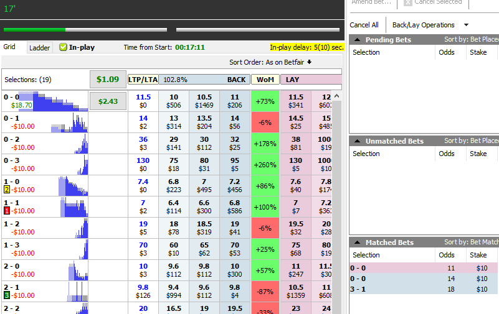499x314 pixels.
Task: Back 1 - 0 at odds 7.2
Action: click(x=235, y=186)
